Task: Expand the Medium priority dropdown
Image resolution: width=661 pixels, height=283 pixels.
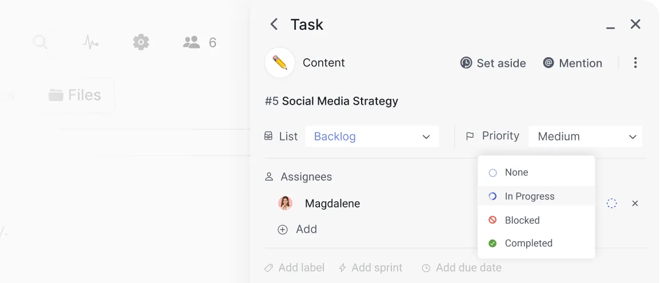Action: point(585,137)
